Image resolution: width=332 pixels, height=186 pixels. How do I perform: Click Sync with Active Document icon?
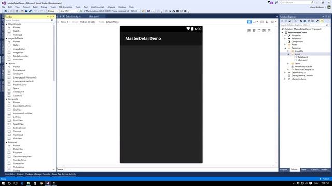pos(301,21)
